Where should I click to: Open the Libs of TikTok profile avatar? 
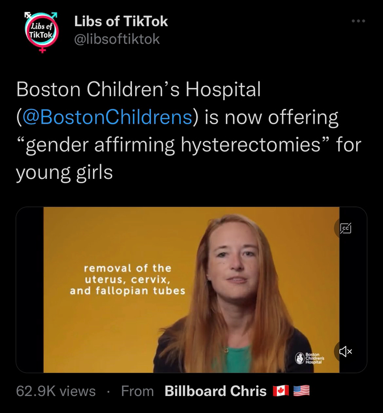42,32
